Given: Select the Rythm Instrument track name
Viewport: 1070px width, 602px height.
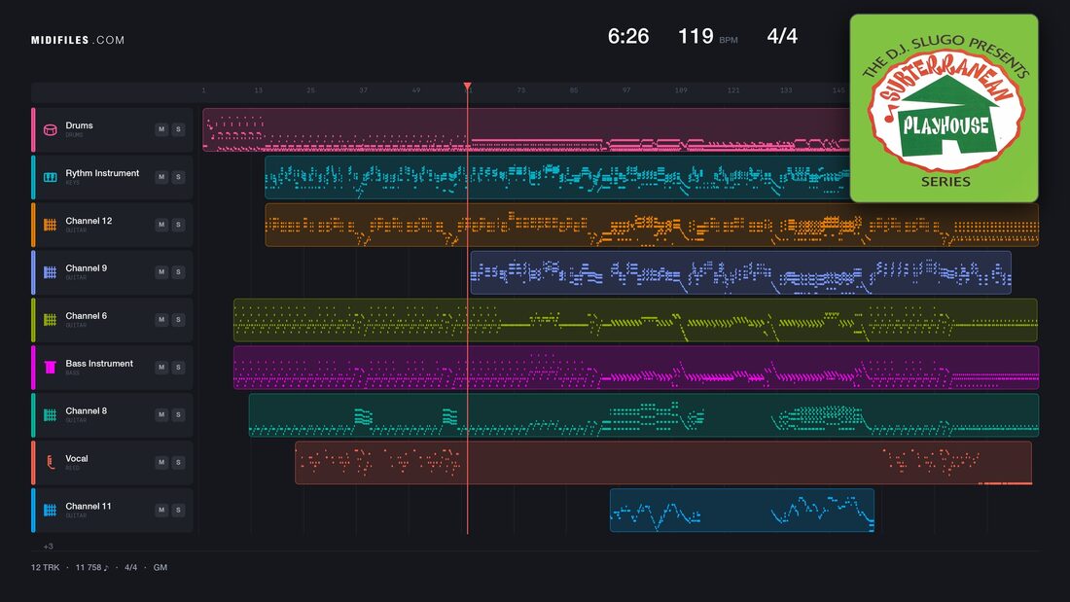Looking at the screenshot, I should (x=102, y=173).
